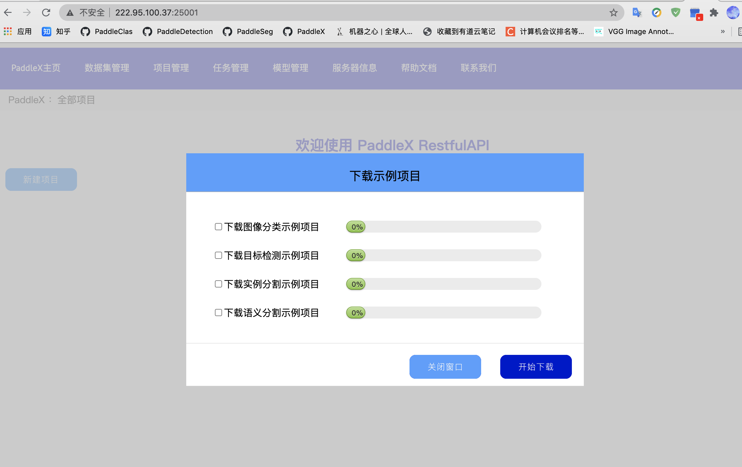742x467 pixels.
Task: Select the semantic segmentation demo checkbox
Action: tap(218, 313)
